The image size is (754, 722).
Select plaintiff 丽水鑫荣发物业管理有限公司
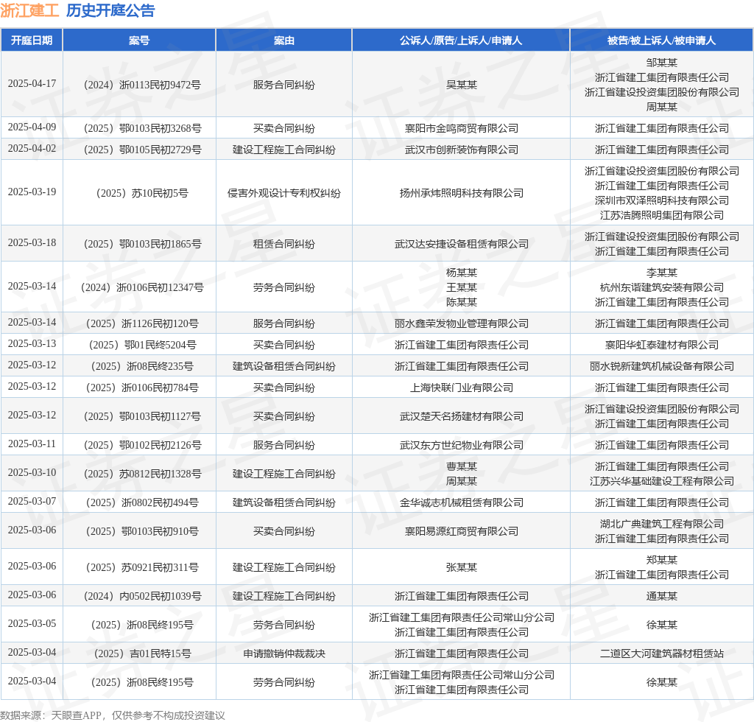[x=461, y=323]
